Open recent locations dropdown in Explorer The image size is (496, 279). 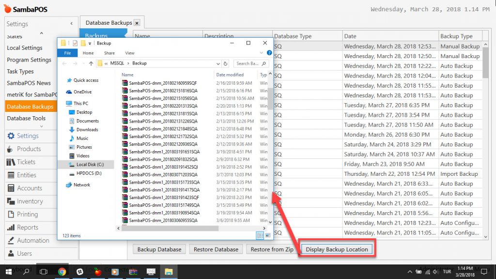83,63
